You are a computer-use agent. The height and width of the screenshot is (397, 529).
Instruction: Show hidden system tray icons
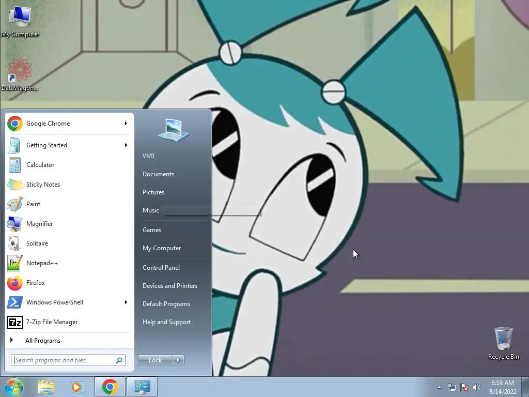click(x=439, y=387)
